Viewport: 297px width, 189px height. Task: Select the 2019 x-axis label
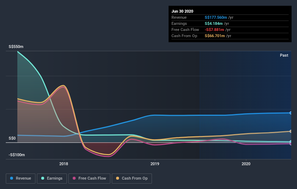155,164
